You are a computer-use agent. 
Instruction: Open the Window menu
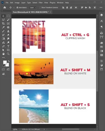click(60, 3)
